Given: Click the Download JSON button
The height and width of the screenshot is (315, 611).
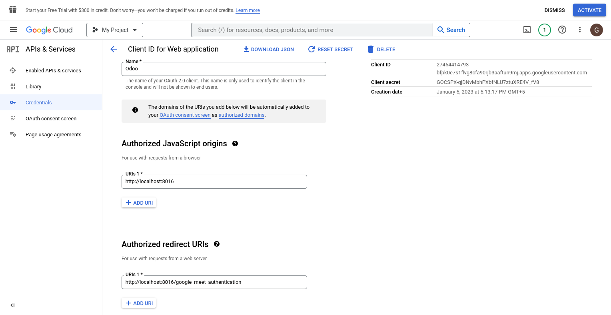Looking at the screenshot, I should (269, 49).
